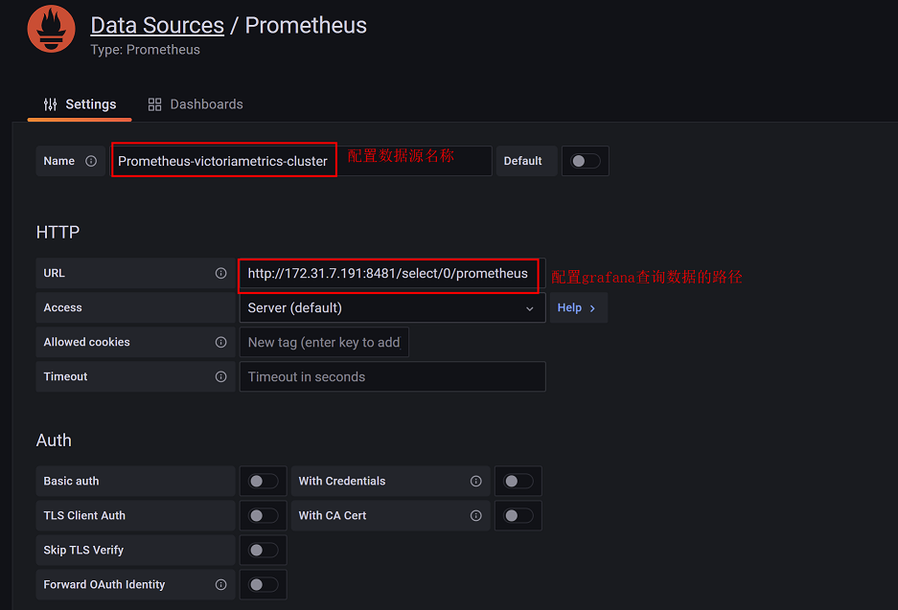Click the Forward OAuth Identity info icon
This screenshot has width=898, height=610.
point(220,584)
